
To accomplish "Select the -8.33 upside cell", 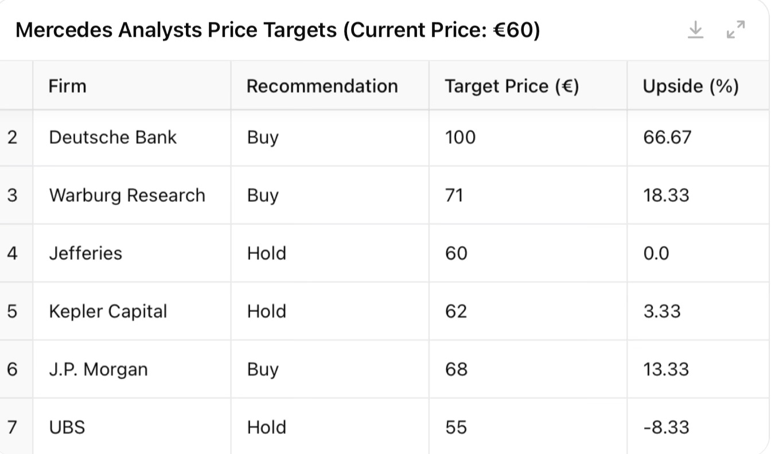I will 666,427.
